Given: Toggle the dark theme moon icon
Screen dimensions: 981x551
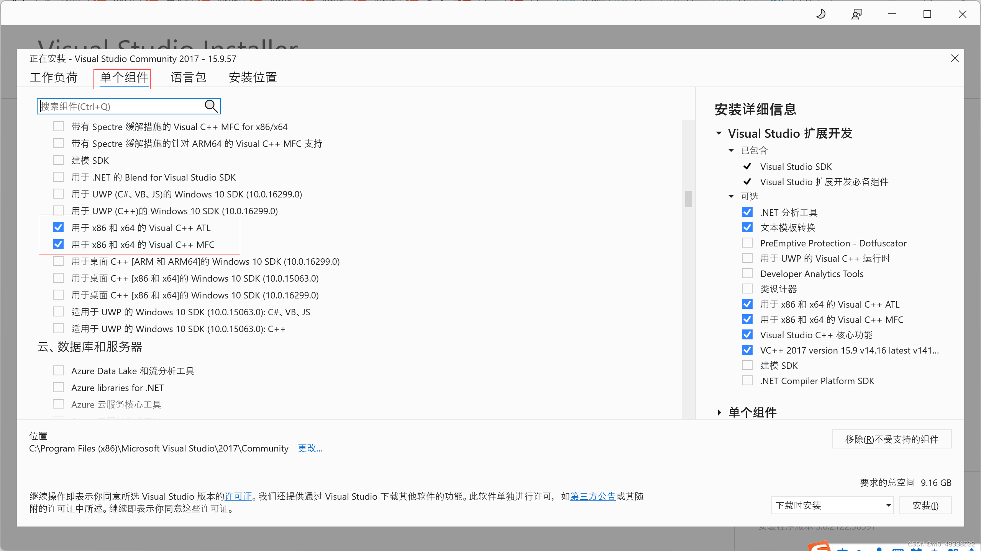Looking at the screenshot, I should coord(821,15).
